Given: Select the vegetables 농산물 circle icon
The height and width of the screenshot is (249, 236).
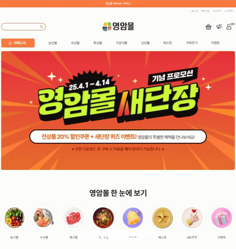Looking at the screenshot, I should (x=14, y=217).
